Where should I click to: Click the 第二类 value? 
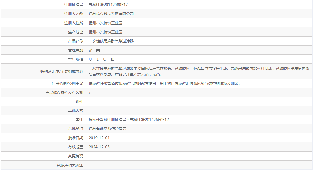(x=94, y=50)
